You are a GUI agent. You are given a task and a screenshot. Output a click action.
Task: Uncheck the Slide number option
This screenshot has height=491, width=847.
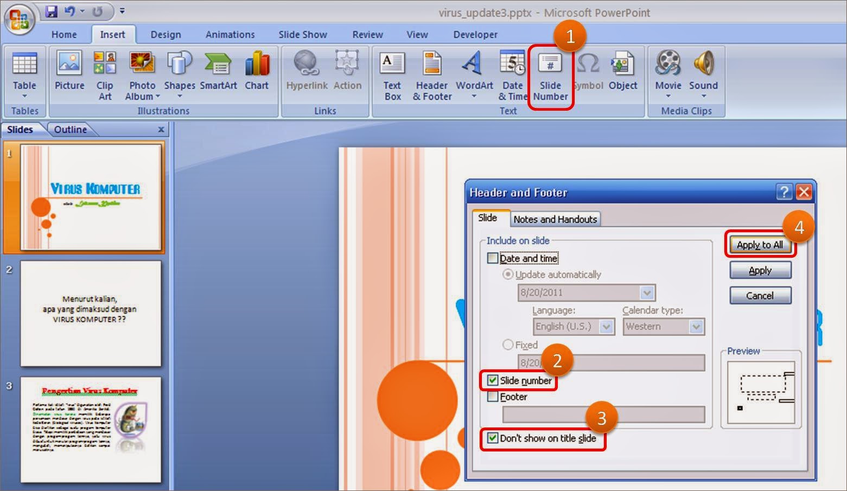tap(493, 381)
